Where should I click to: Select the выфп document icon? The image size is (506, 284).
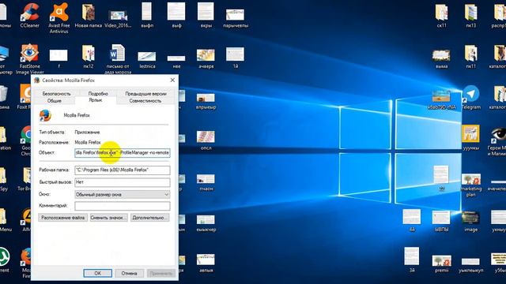pos(147,15)
